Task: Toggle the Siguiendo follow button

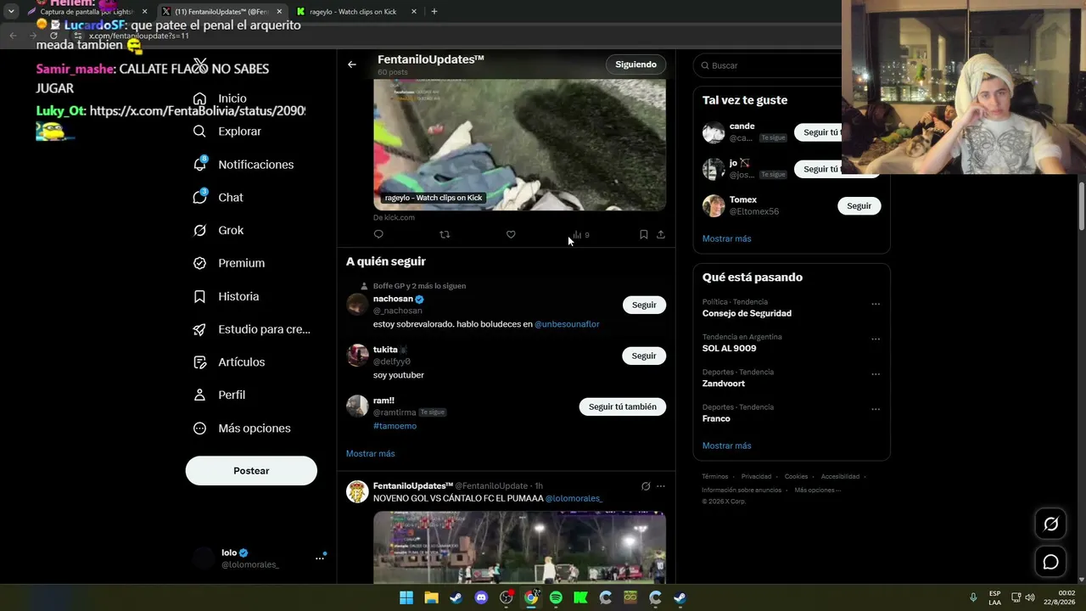Action: pos(636,64)
